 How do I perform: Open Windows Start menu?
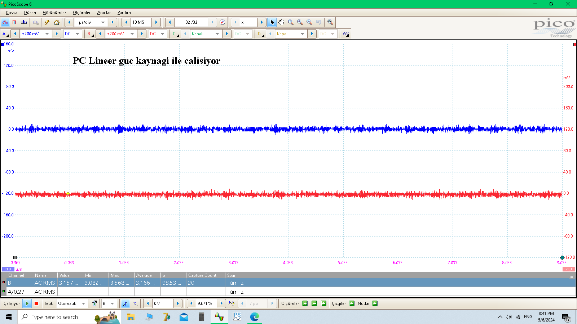pos(9,317)
